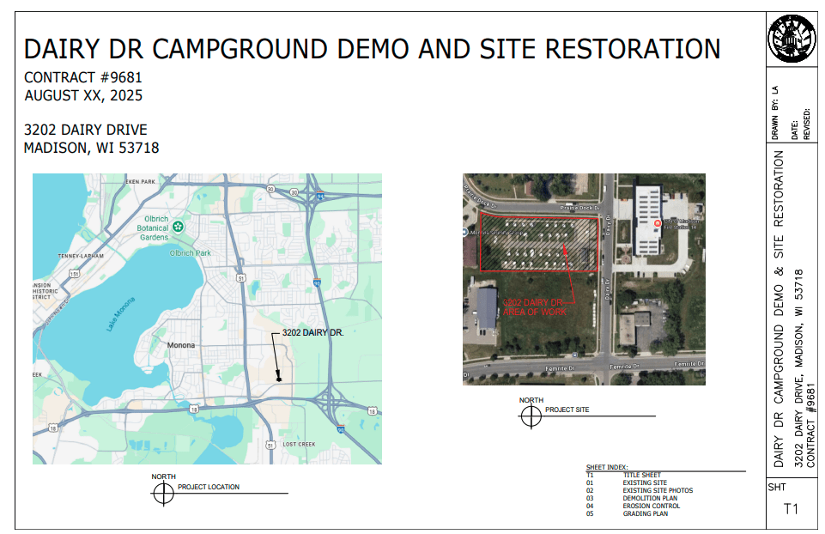The height and width of the screenshot is (534, 825).
Task: Click the Highway 151 shield near Tenney-Lapham
Action: (76, 275)
